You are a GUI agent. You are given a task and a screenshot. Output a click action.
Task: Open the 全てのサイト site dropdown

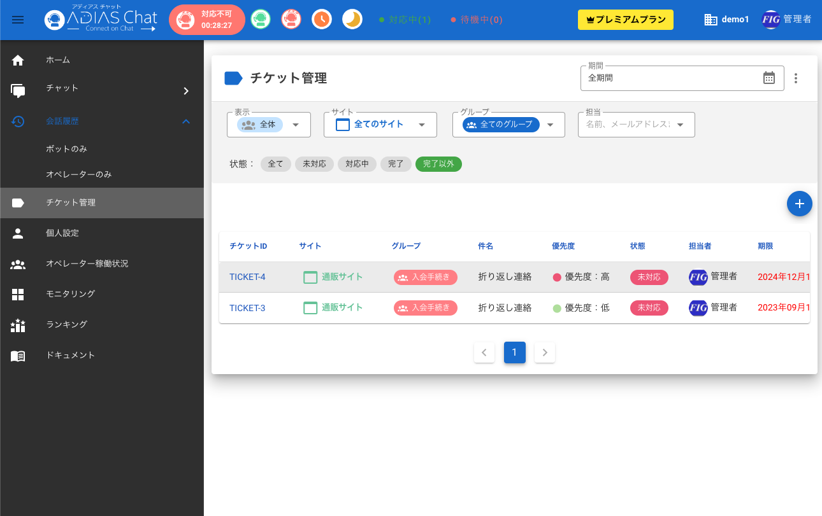point(380,125)
